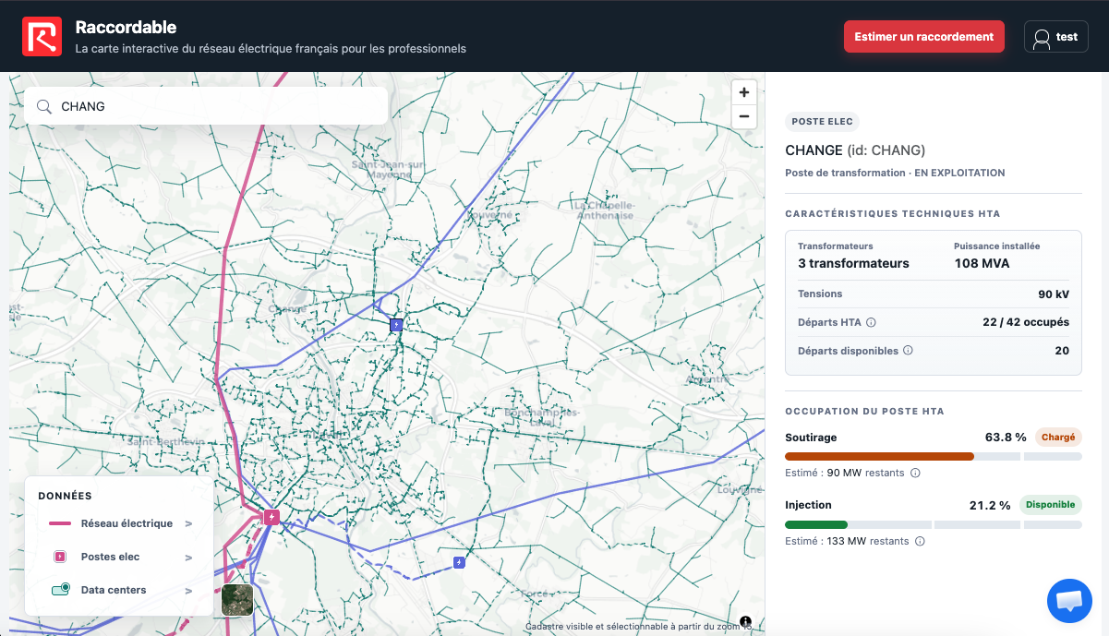Show info about 133 MW restants estimate

coord(920,542)
